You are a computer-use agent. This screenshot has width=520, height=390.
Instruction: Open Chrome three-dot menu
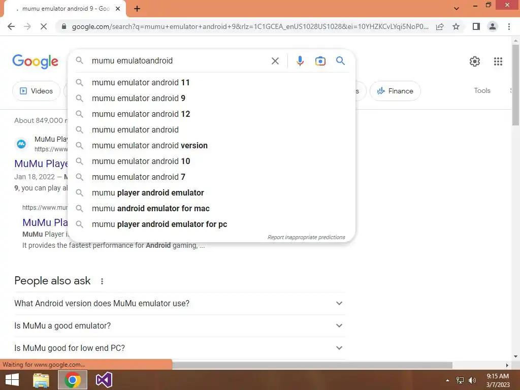pyautogui.click(x=509, y=26)
